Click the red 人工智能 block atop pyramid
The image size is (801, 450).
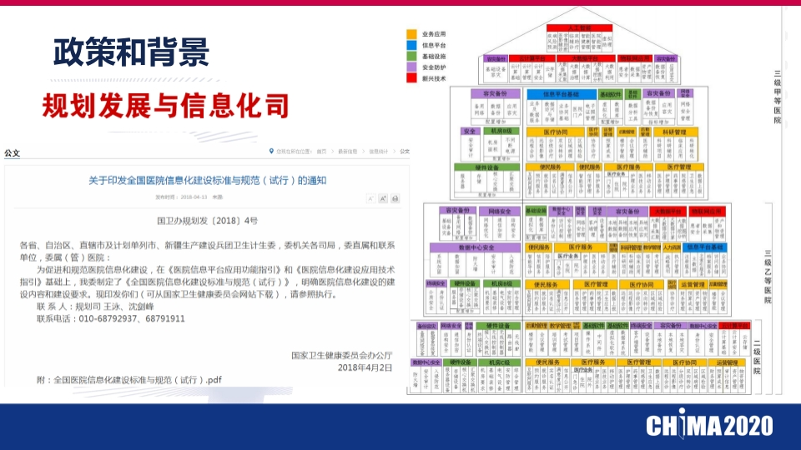coord(579,27)
